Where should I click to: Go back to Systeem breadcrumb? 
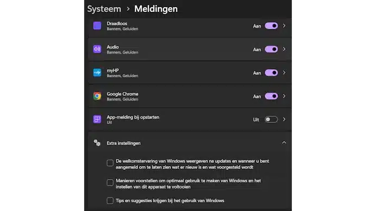pyautogui.click(x=104, y=9)
